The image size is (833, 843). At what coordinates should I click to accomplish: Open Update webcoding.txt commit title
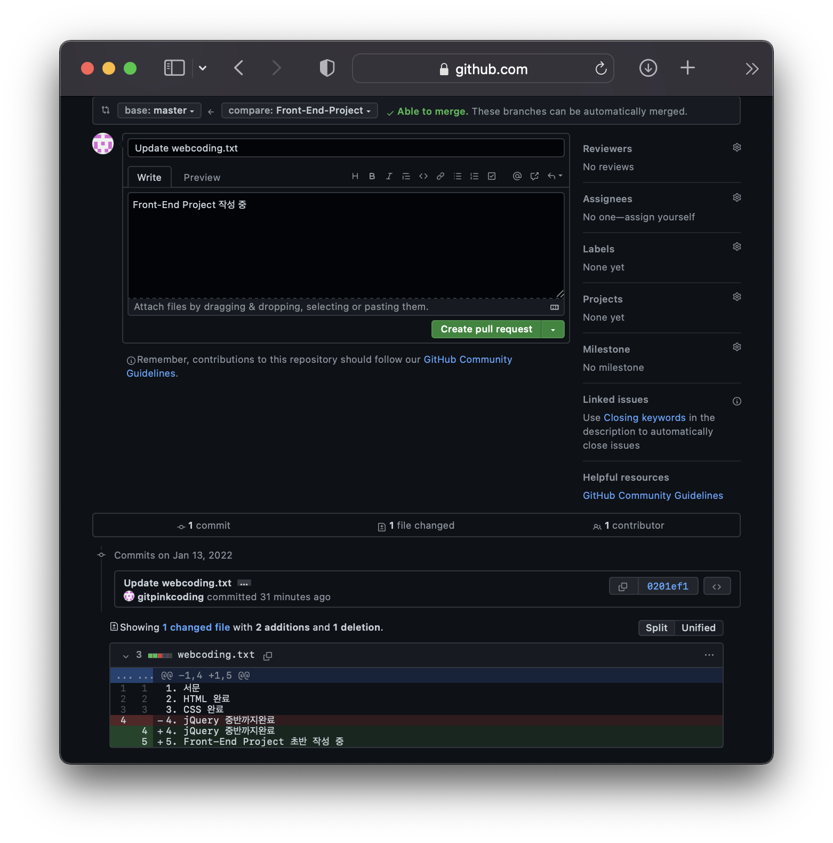tap(178, 583)
